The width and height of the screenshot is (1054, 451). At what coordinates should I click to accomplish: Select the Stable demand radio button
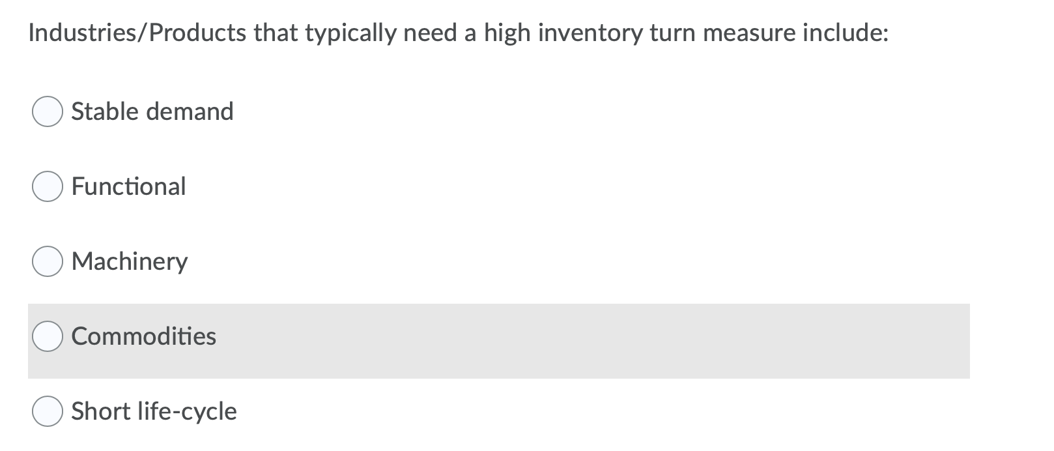(48, 112)
